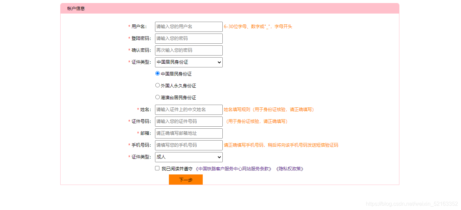The width and height of the screenshot is (461, 210).
Task: Click the 帐户信息 header title
Action: click(76, 8)
